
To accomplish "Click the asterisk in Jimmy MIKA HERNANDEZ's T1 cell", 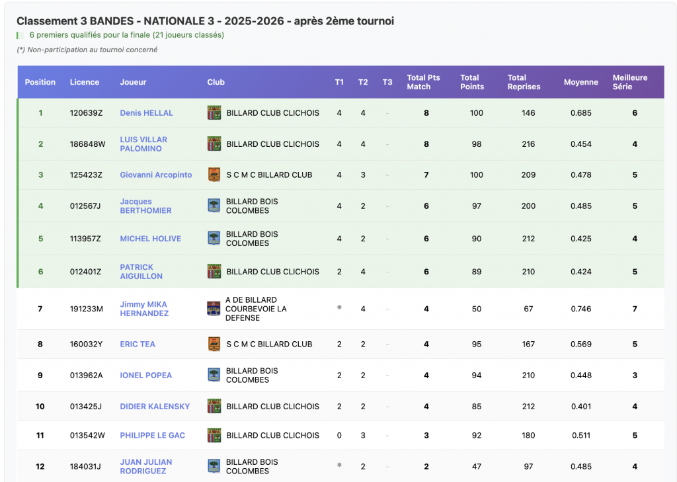I will point(339,307).
